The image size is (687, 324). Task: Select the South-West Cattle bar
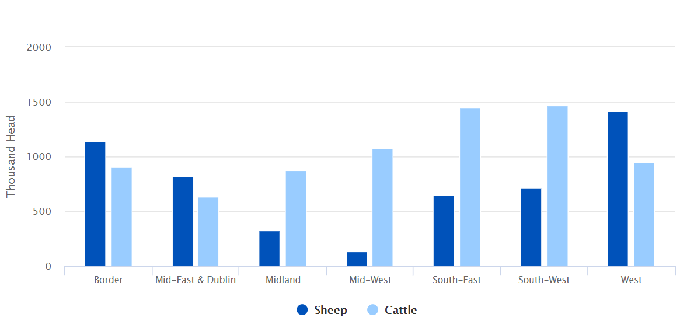557,186
